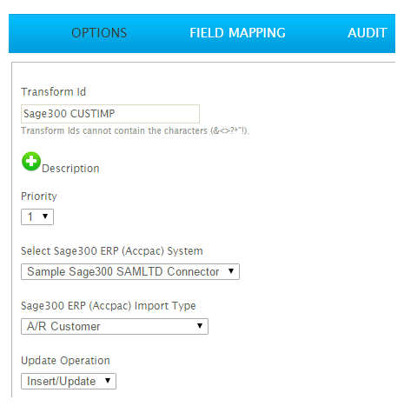Screen dimensions: 404x406
Task: Click the Transform Ids character restriction hint
Action: coord(136,130)
